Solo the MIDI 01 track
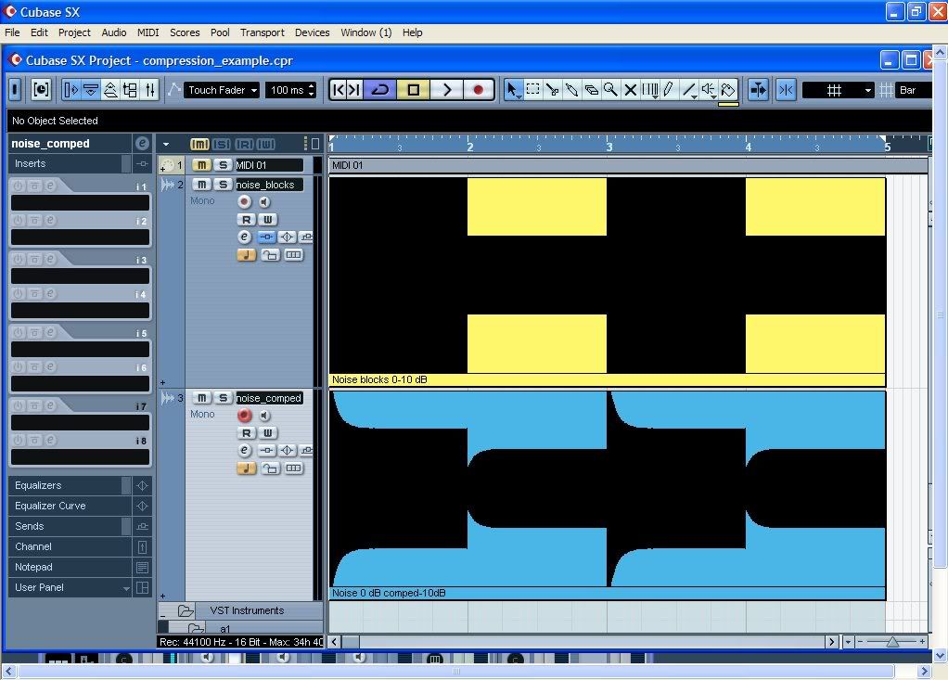Viewport: 948px width, 680px height. tap(224, 165)
